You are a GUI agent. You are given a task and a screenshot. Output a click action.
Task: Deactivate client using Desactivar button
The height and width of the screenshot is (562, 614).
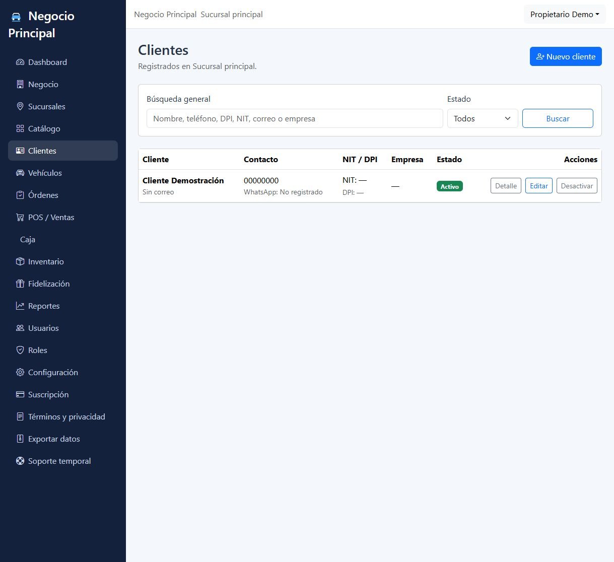coord(577,186)
